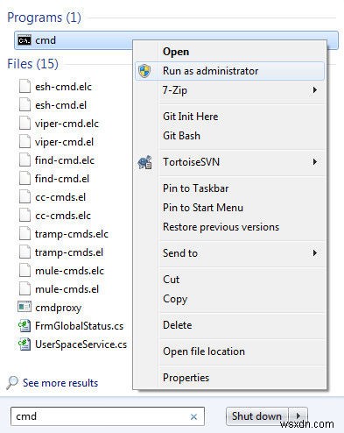Open the cc-cmds.elc file name

point(63,216)
